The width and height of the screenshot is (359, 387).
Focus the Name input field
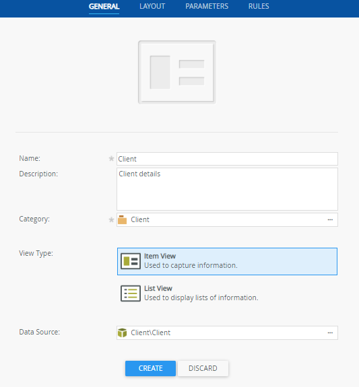click(x=227, y=159)
